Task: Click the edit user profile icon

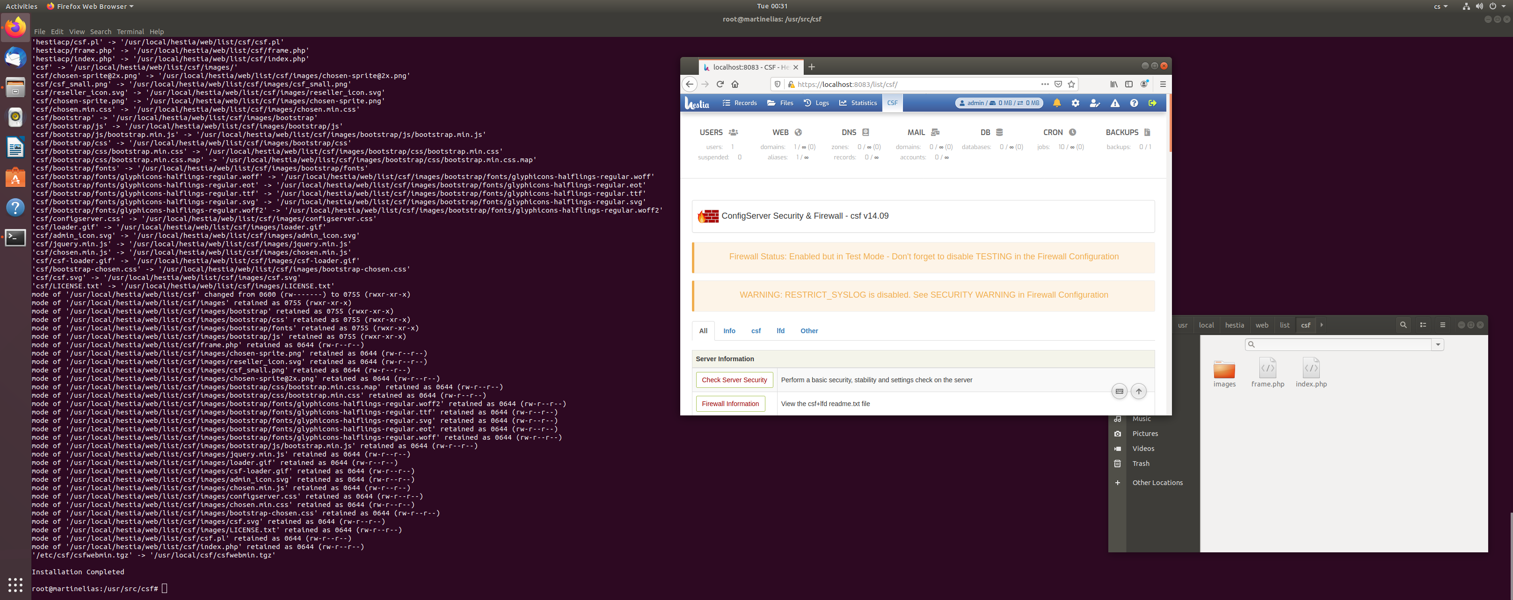Action: point(1094,103)
